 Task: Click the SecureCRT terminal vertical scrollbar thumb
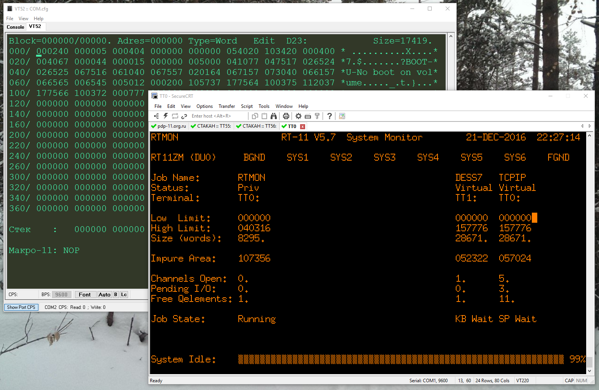(x=589, y=362)
